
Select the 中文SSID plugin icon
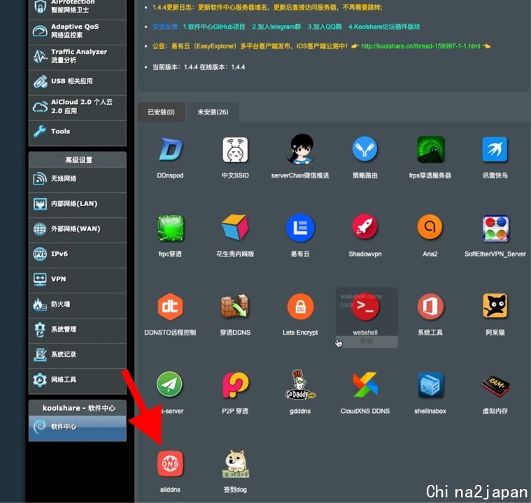tap(235, 150)
